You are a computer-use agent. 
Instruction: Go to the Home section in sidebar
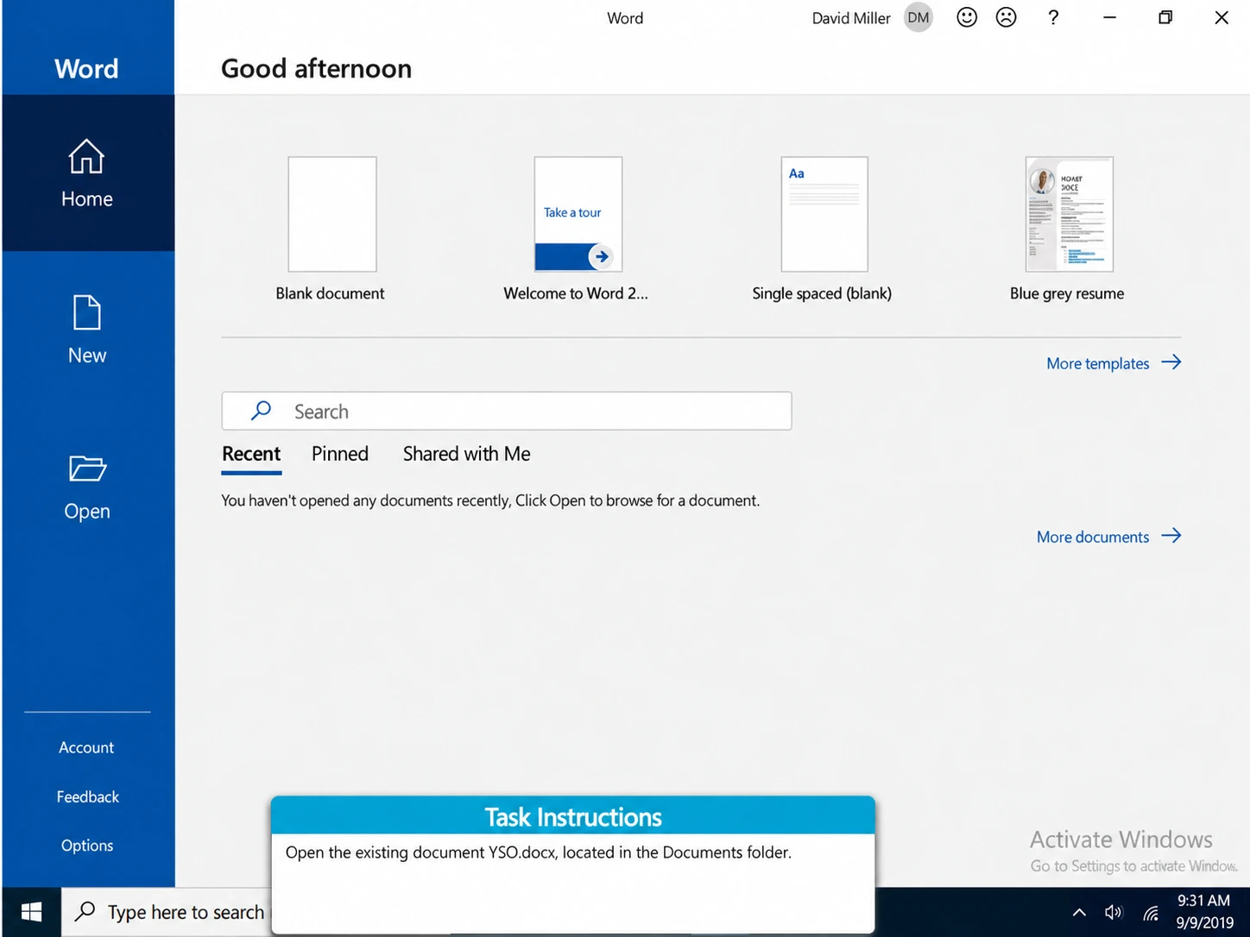tap(87, 173)
